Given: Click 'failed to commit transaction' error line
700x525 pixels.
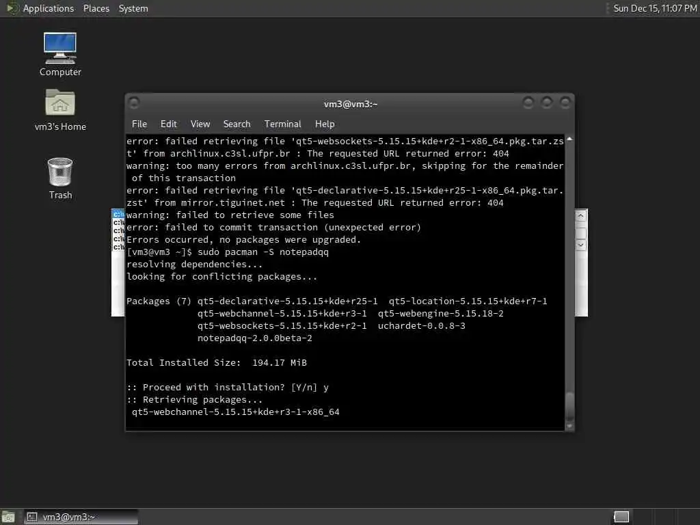Looking at the screenshot, I should [x=273, y=227].
